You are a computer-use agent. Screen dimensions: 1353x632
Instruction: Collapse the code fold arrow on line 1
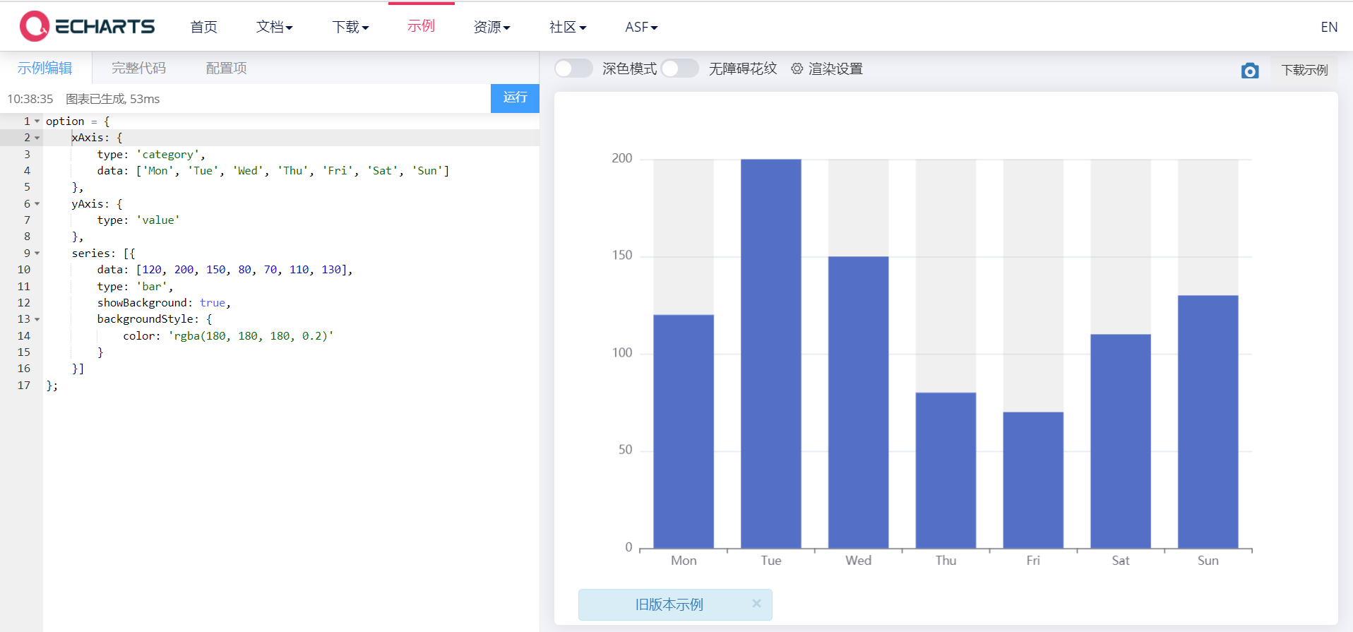[37, 121]
